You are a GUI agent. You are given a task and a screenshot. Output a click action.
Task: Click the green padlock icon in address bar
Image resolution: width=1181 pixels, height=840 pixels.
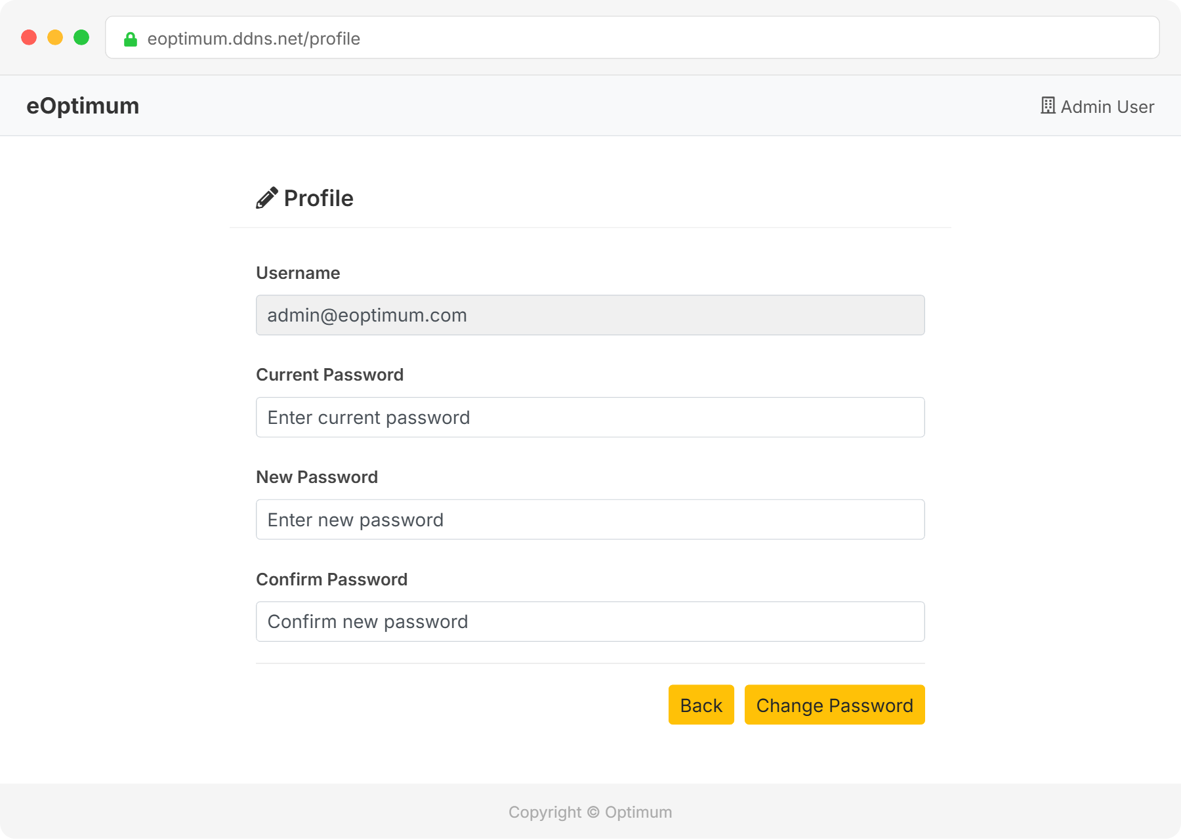[131, 39]
